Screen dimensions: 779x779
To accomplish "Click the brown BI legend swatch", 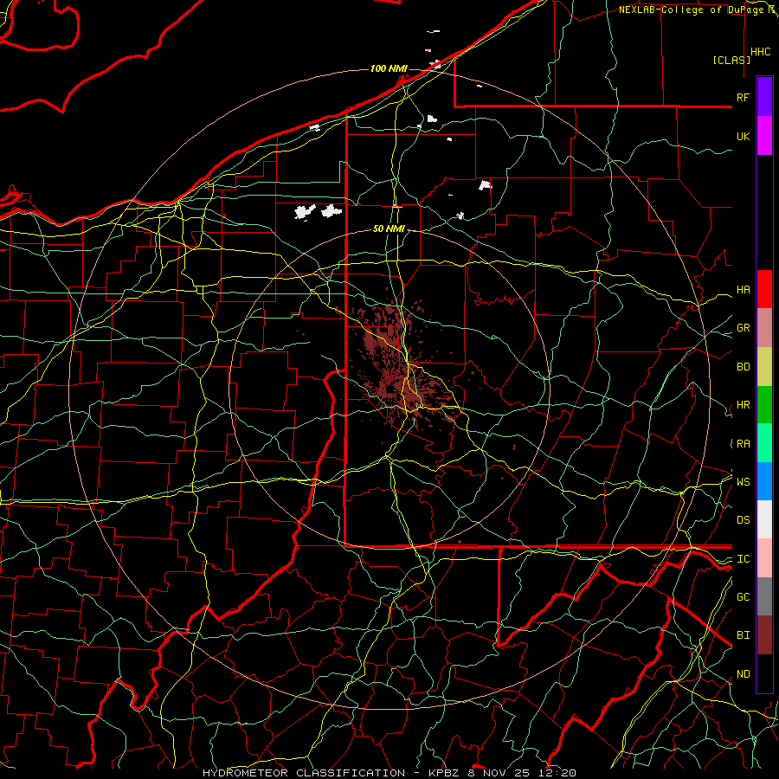I will click(764, 635).
